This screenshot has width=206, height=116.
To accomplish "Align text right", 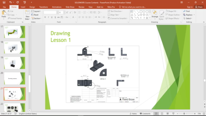I will tap(86, 17).
